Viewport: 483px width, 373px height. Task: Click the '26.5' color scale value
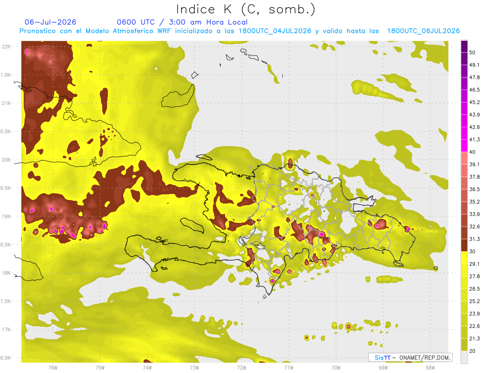(474, 289)
